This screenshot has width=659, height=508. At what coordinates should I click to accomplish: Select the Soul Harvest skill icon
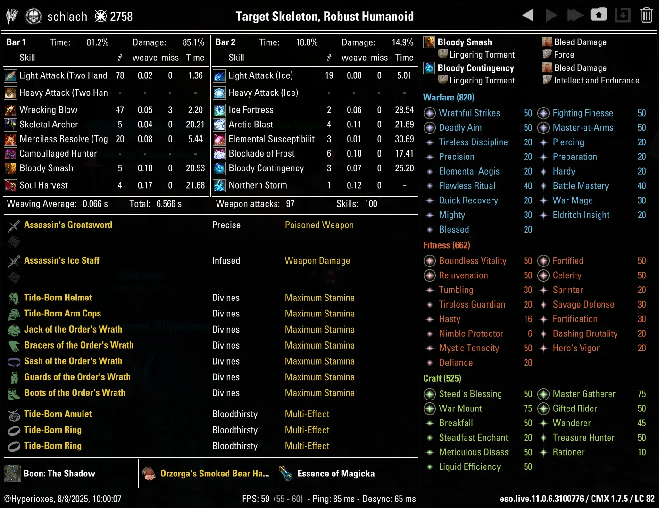[10, 186]
